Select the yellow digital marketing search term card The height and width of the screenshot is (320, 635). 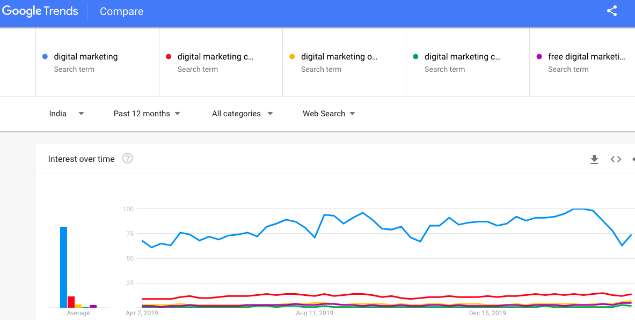click(x=344, y=62)
